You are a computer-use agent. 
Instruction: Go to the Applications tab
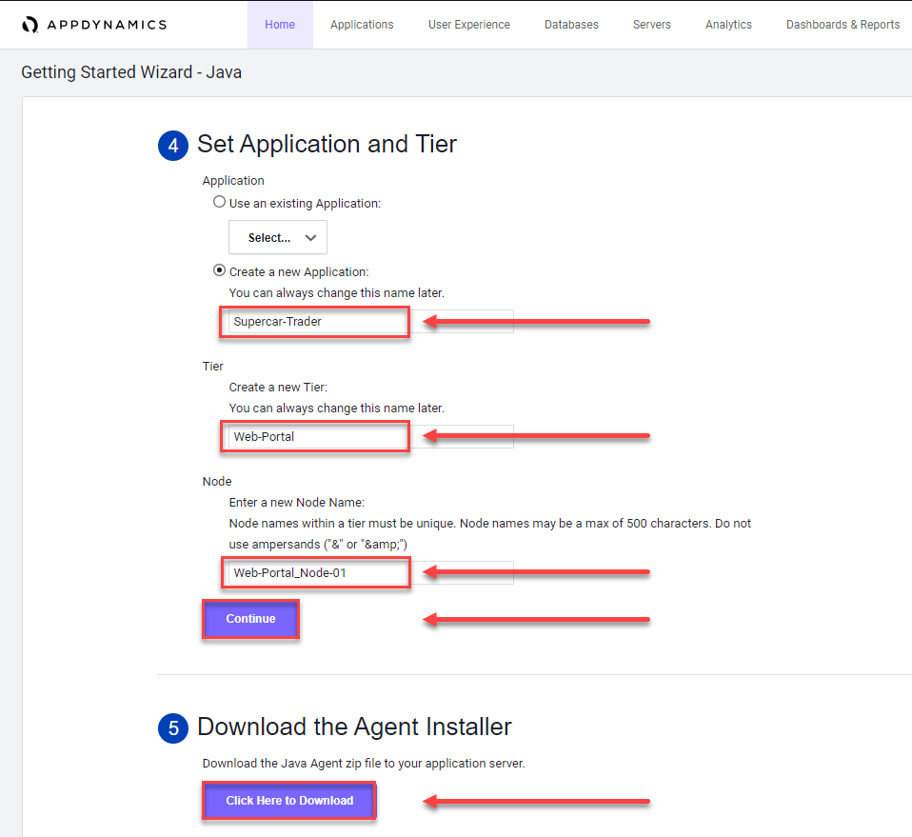(x=362, y=25)
